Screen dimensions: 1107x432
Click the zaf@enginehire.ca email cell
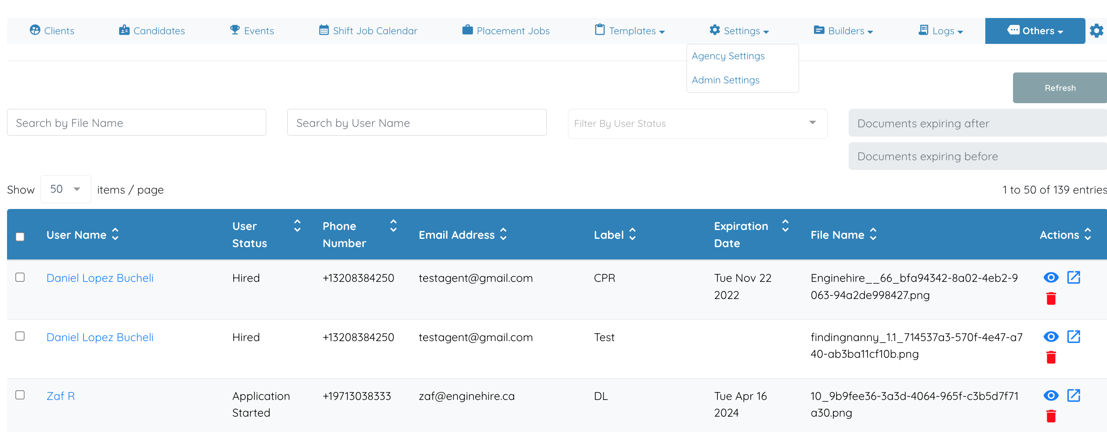pos(467,396)
